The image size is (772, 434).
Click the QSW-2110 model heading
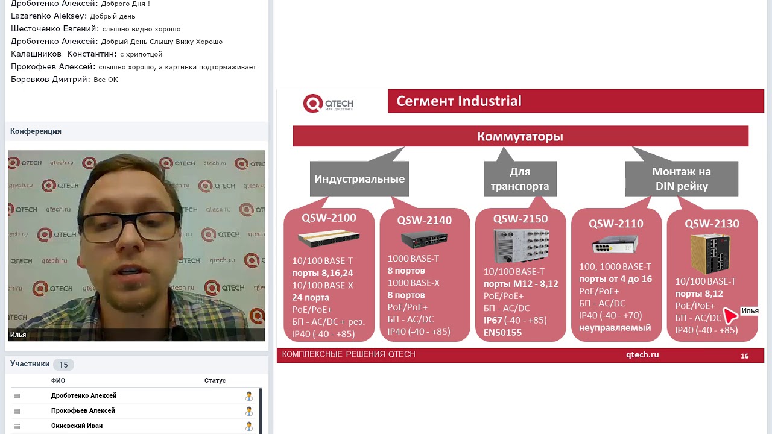(x=616, y=224)
